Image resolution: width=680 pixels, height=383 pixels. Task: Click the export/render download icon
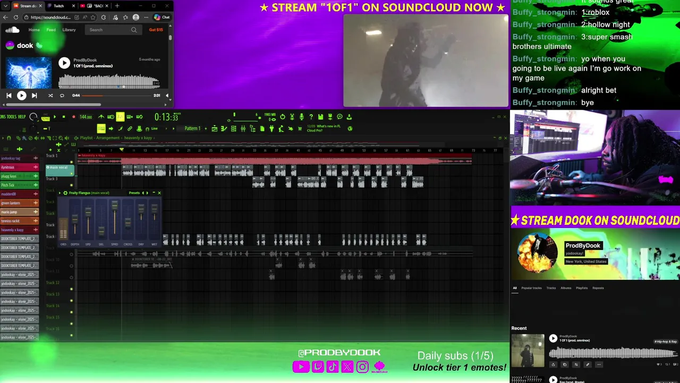(x=349, y=117)
